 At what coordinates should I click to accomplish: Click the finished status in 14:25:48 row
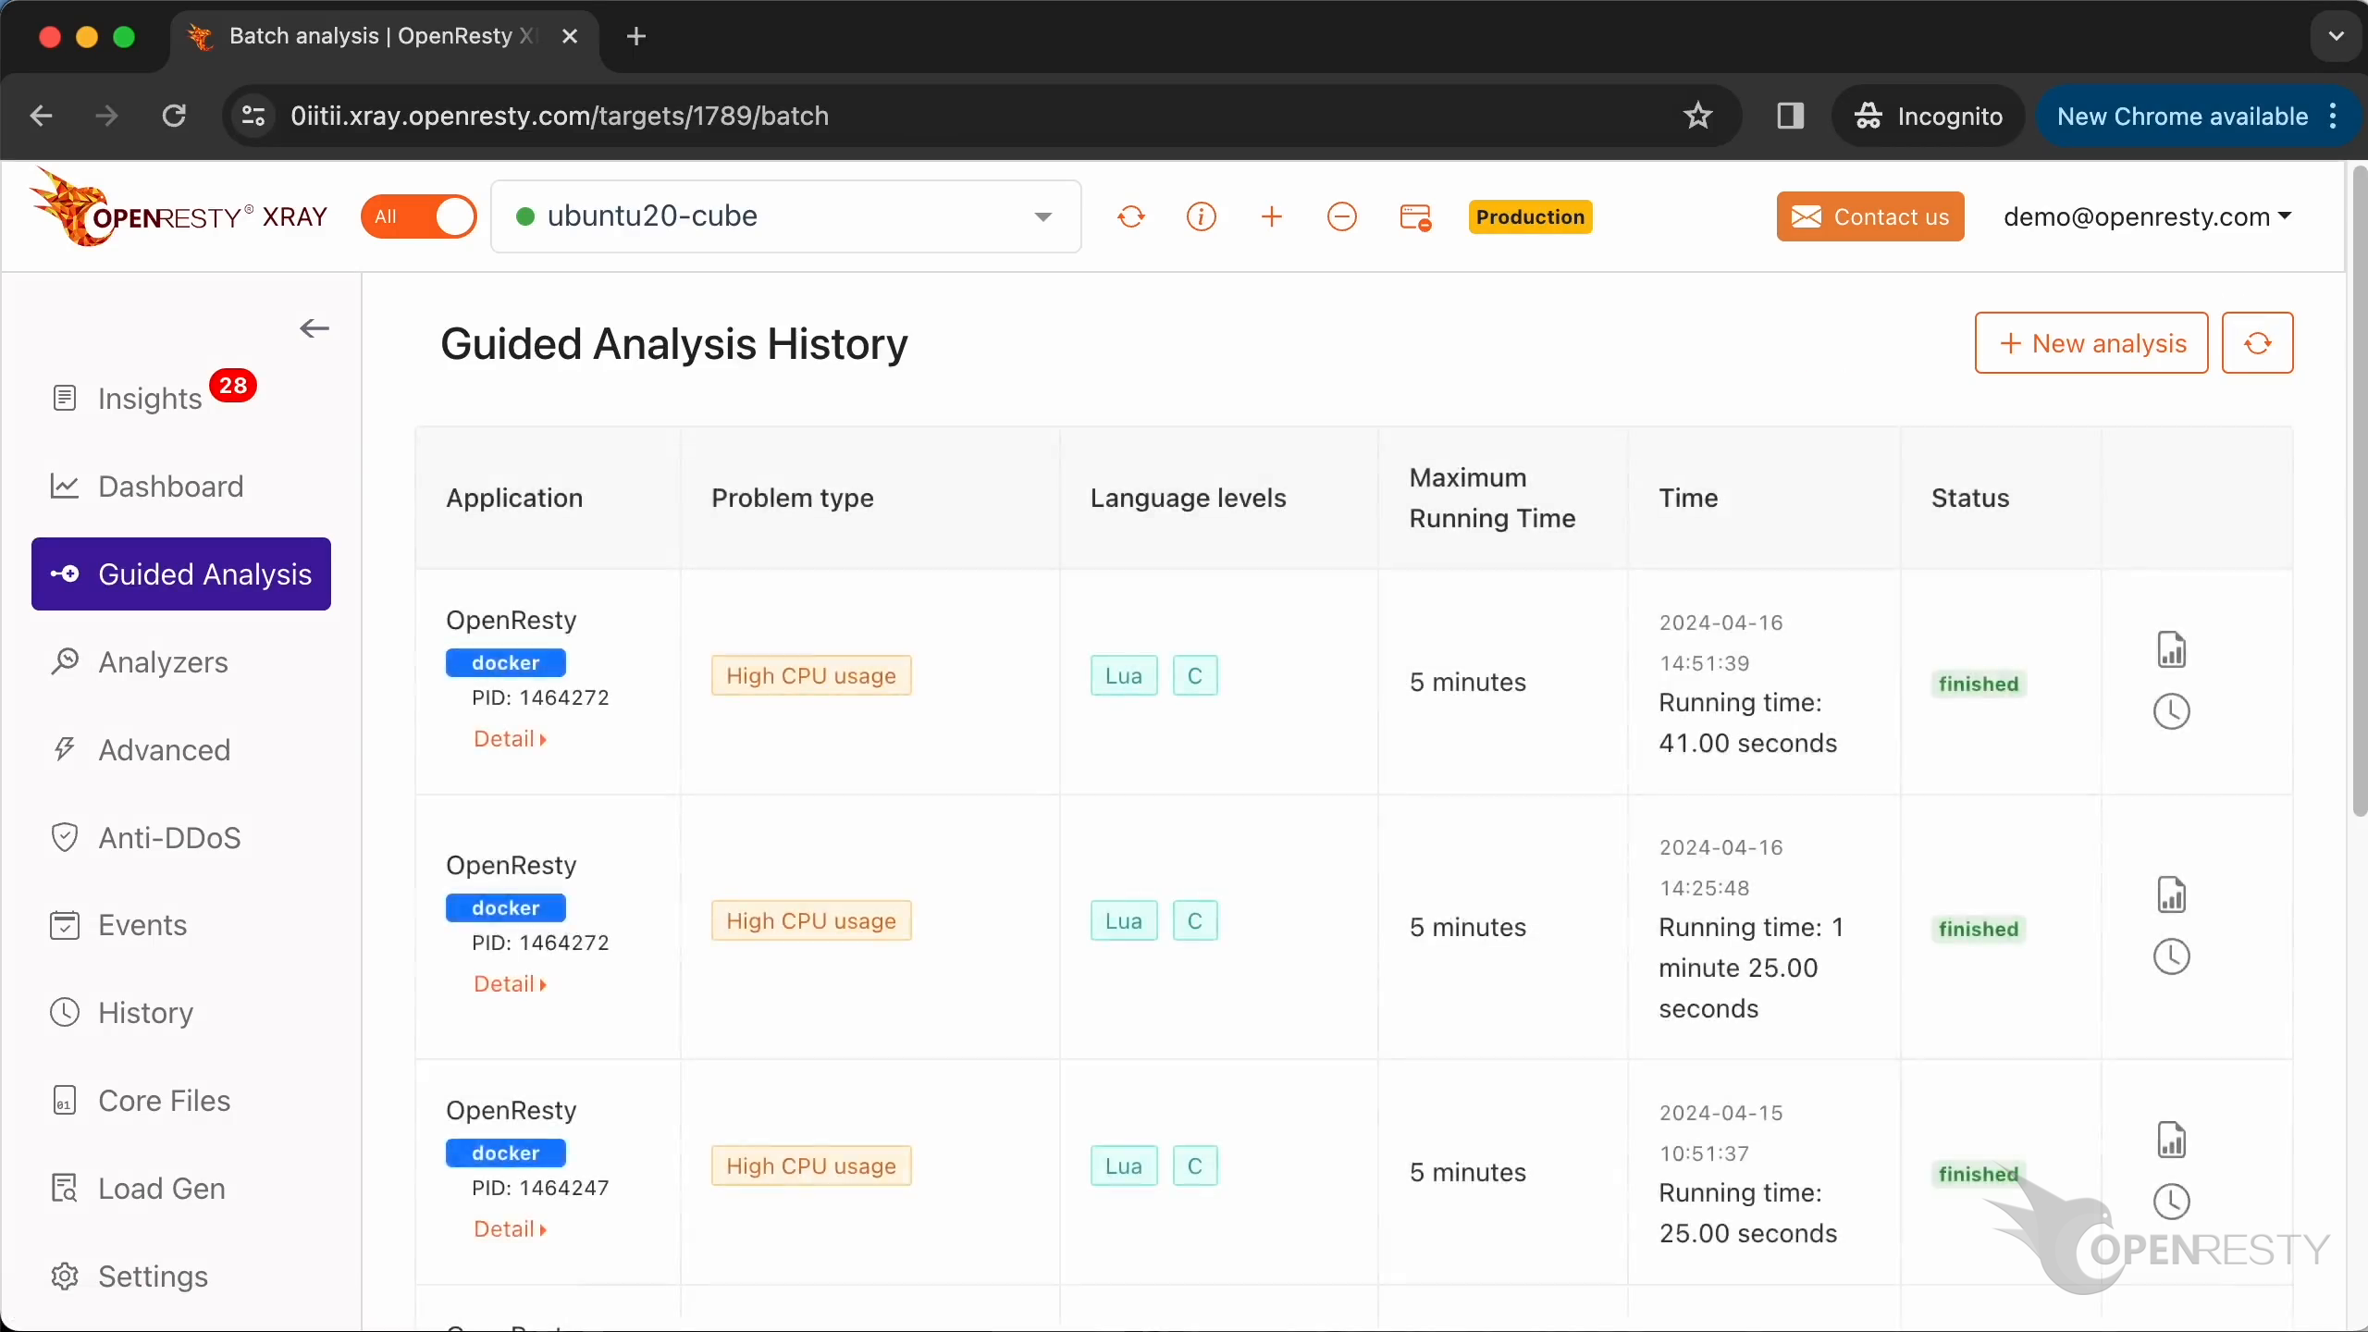coord(1979,929)
